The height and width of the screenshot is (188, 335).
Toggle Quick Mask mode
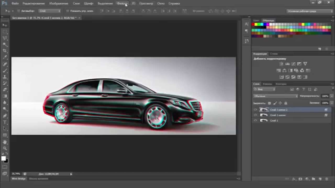[x=5, y=167]
